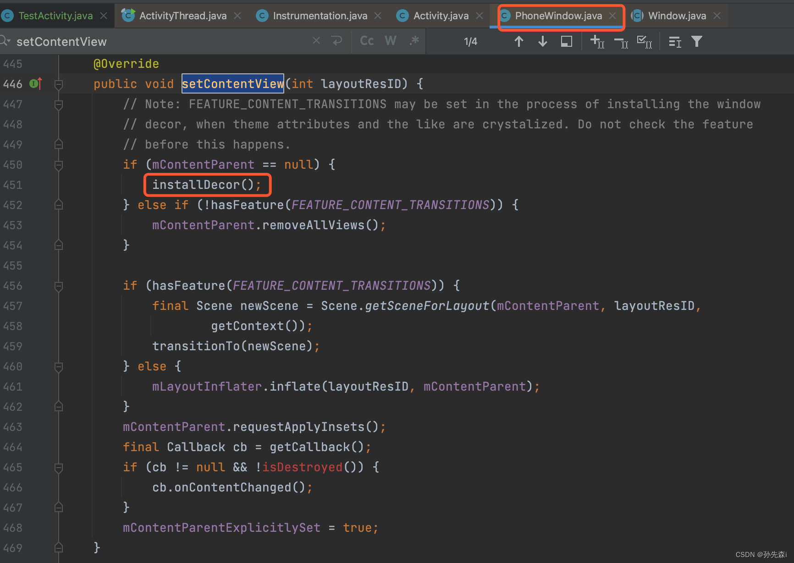Viewport: 794px width, 563px height.
Task: Go to next occurrence with the down arrow
Action: point(543,42)
